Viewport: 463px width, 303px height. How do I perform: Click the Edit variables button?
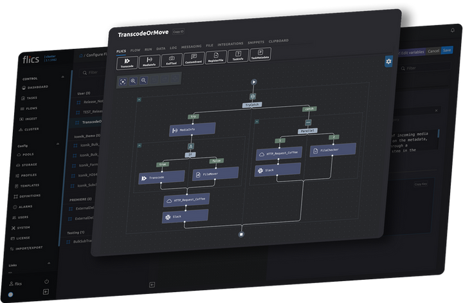point(411,52)
